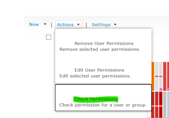Select Remove User Permissions option
The width and height of the screenshot is (169, 118).
point(104,43)
